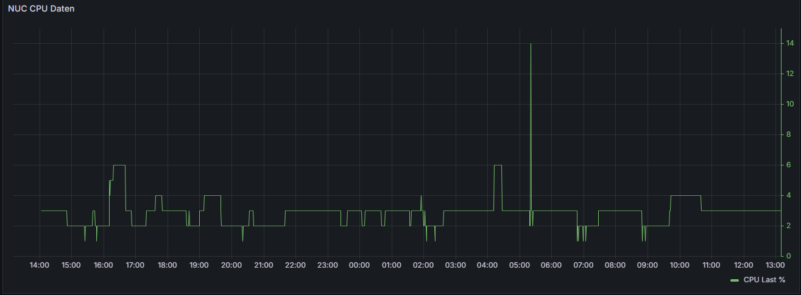Click the 00:00 time axis label
801x295 pixels.
coord(359,265)
